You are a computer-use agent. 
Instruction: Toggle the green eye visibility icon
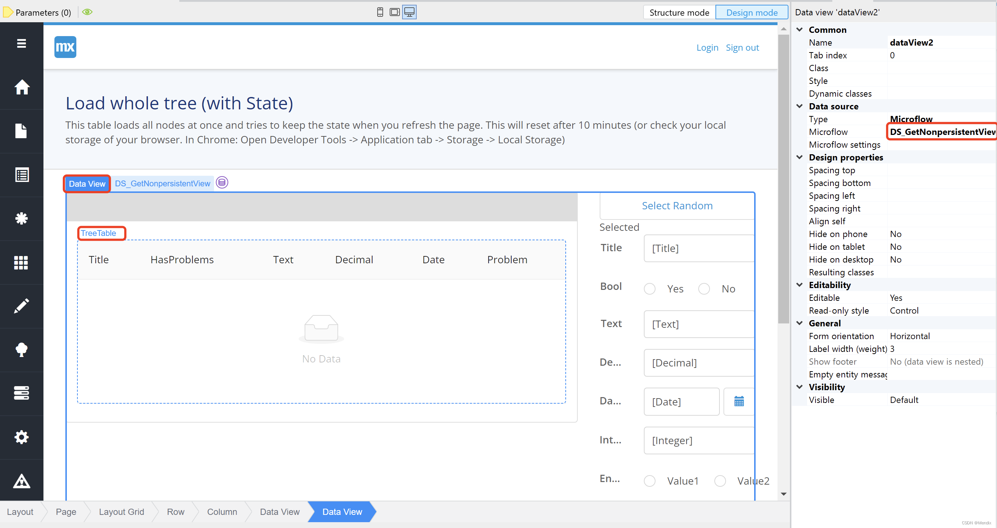pos(88,12)
